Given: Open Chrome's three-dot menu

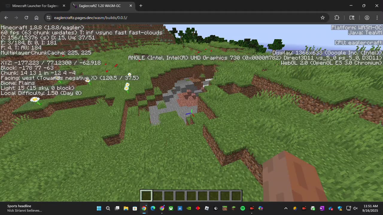Looking at the screenshot, I should 376,18.
